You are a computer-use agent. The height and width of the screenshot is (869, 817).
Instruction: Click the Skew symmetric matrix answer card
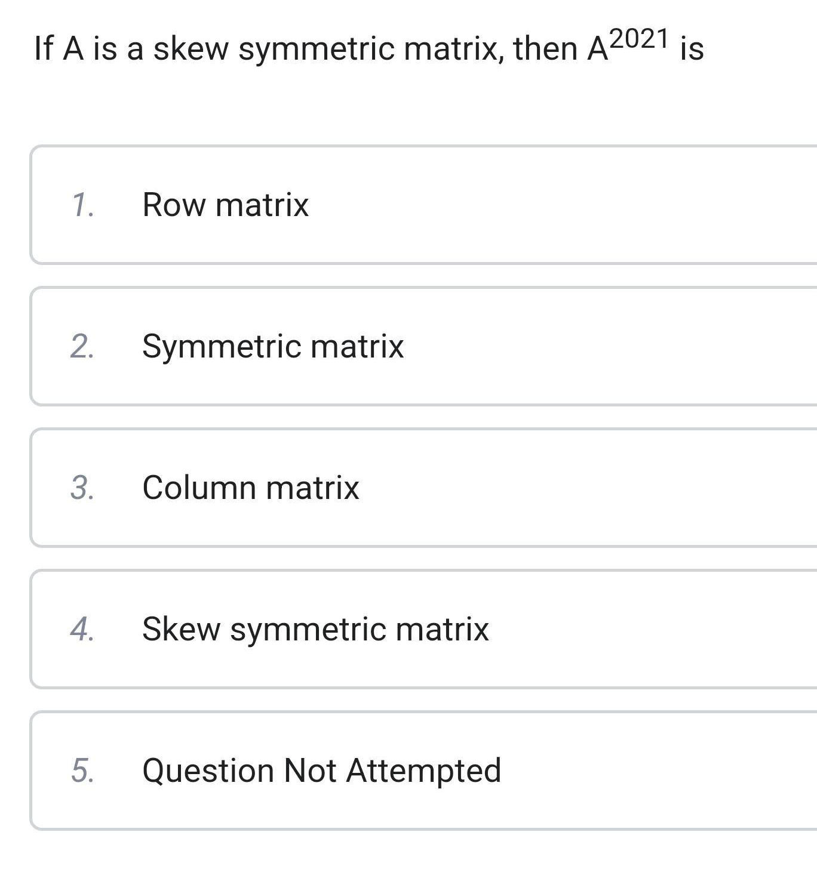pos(408,627)
